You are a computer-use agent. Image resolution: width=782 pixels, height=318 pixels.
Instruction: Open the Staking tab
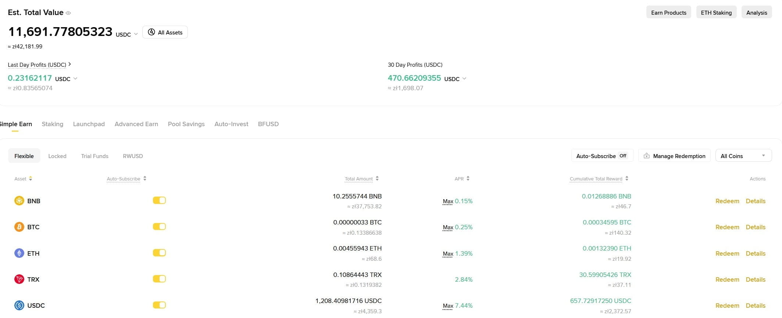(53, 124)
